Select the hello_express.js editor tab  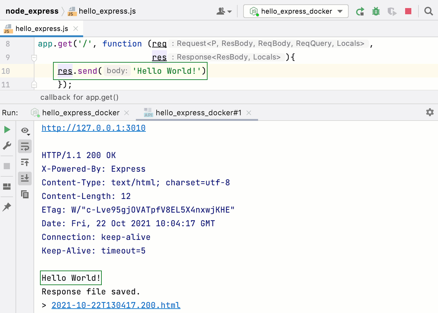click(x=42, y=29)
